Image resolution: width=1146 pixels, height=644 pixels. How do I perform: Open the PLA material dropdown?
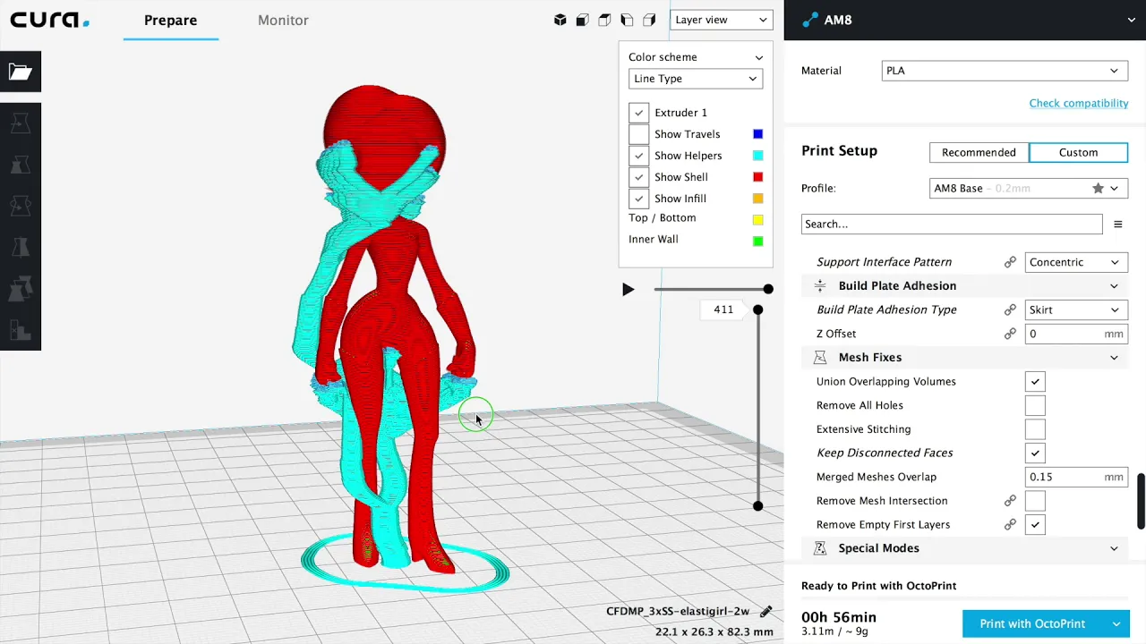pos(1005,71)
